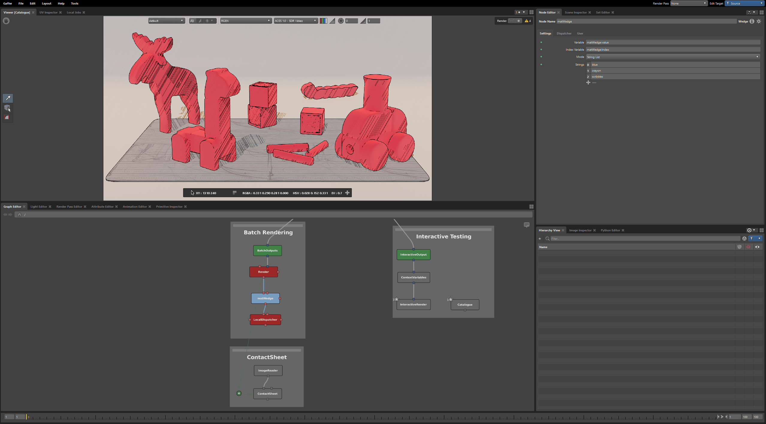Jump to the timeline start frame

[x=718, y=417]
